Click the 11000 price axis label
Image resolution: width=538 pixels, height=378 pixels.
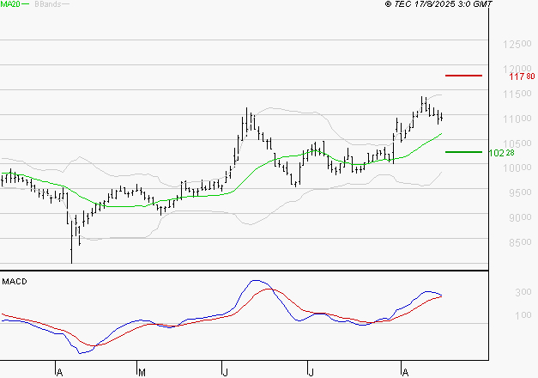(x=517, y=119)
